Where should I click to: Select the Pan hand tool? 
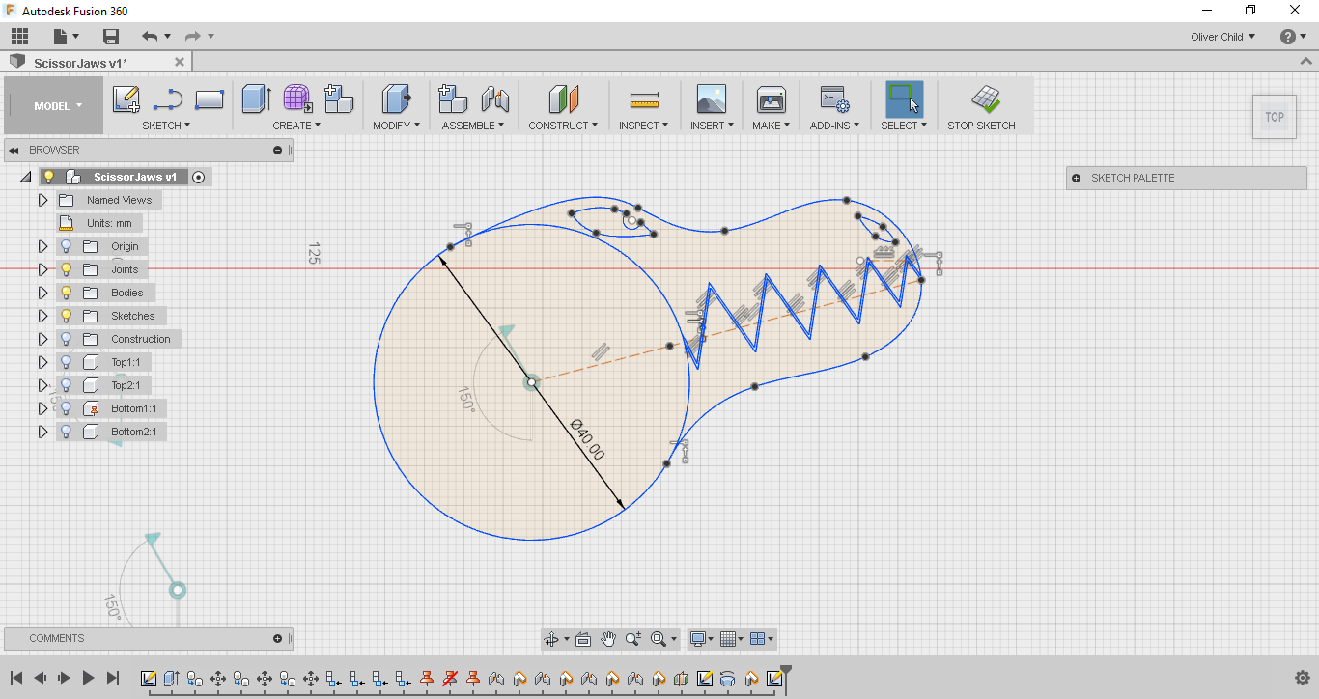tap(608, 639)
